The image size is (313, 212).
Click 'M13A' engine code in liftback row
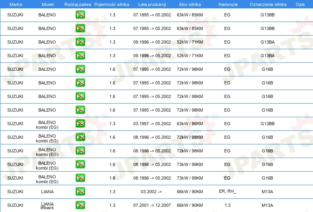pyautogui.click(x=267, y=205)
